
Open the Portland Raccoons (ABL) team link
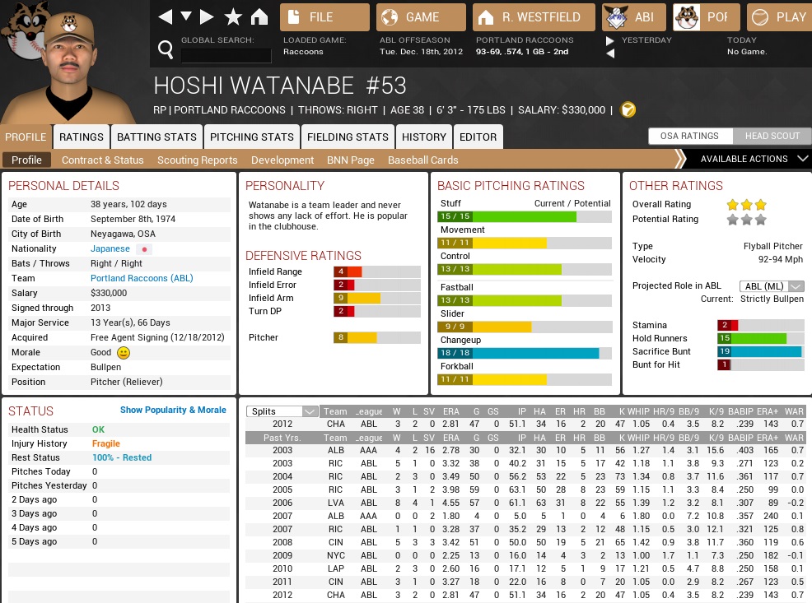click(x=142, y=279)
